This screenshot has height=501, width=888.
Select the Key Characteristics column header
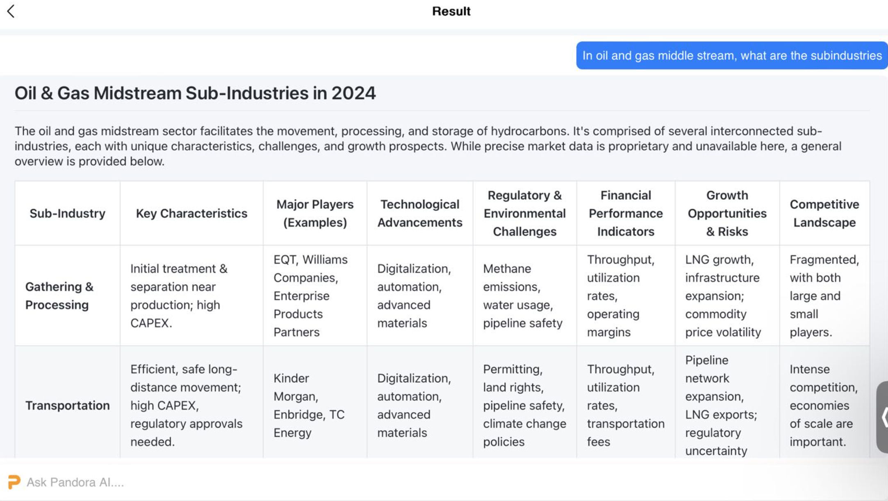(x=191, y=213)
